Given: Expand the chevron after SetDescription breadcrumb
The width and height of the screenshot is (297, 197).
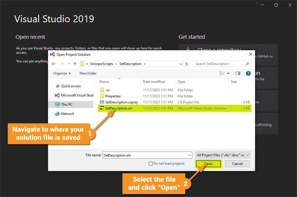Looking at the screenshot, I should click(x=145, y=64).
